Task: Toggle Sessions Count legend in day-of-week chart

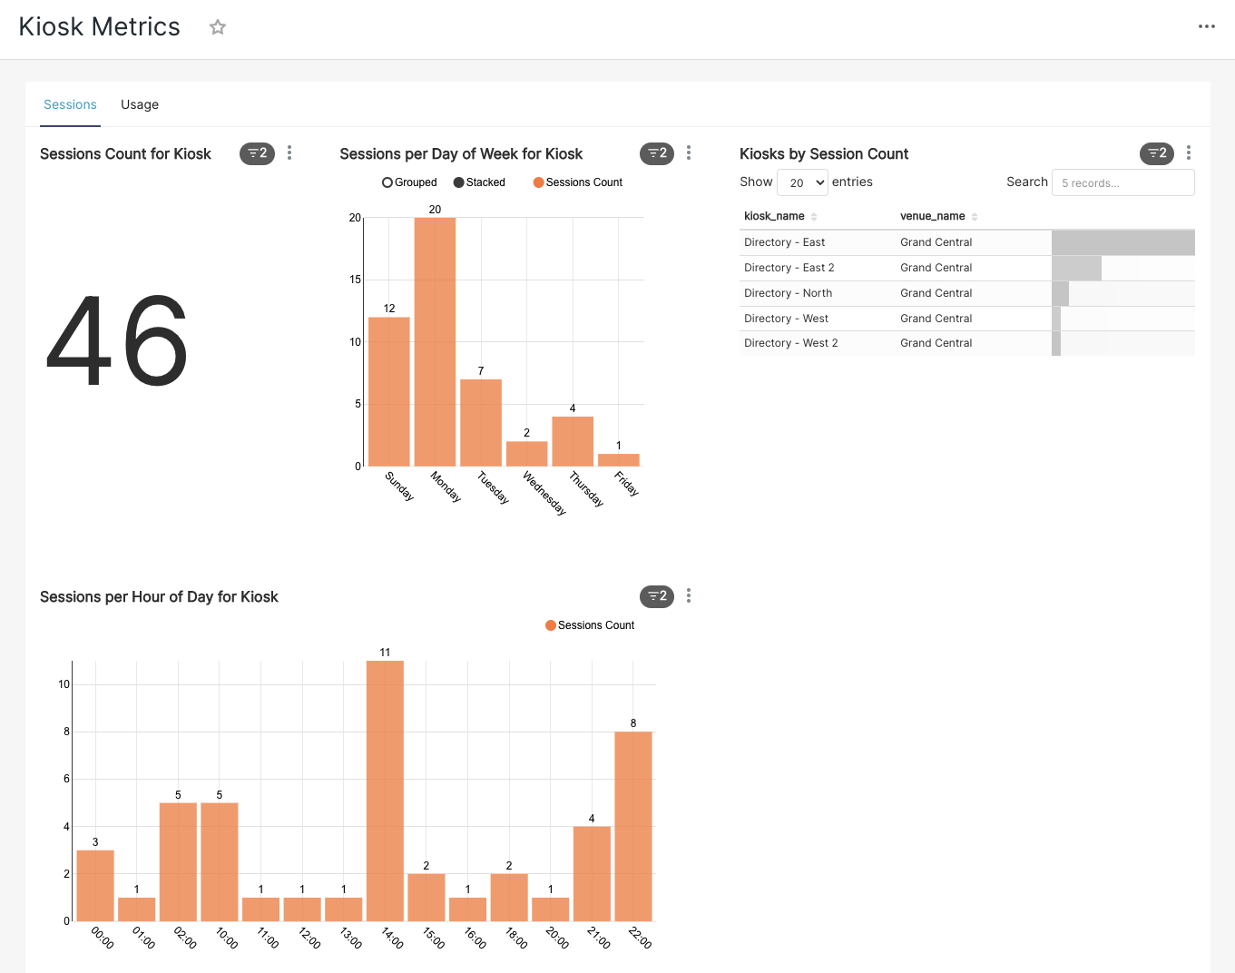Action: click(578, 182)
